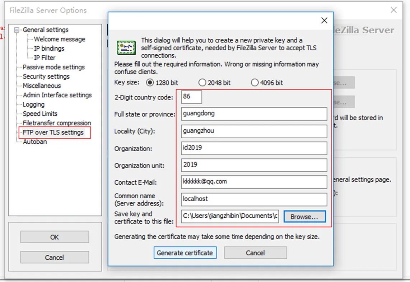Cancel the certificate generation dialog
Viewport: 410px width, 282px height.
pyautogui.click(x=255, y=253)
